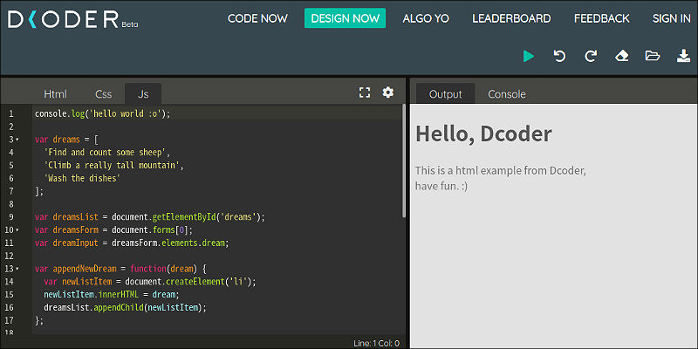The height and width of the screenshot is (349, 698).
Task: Open the Console tab
Action: coord(507,94)
